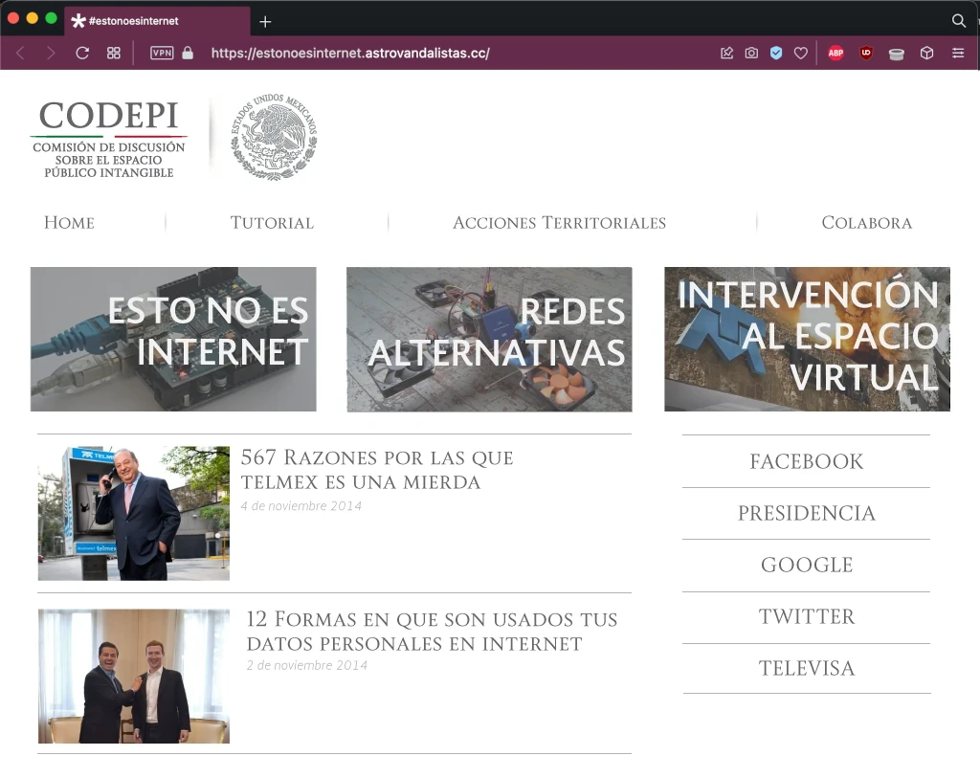Open the cube extensions icon
Viewport: 980px width, 778px height.
926,54
